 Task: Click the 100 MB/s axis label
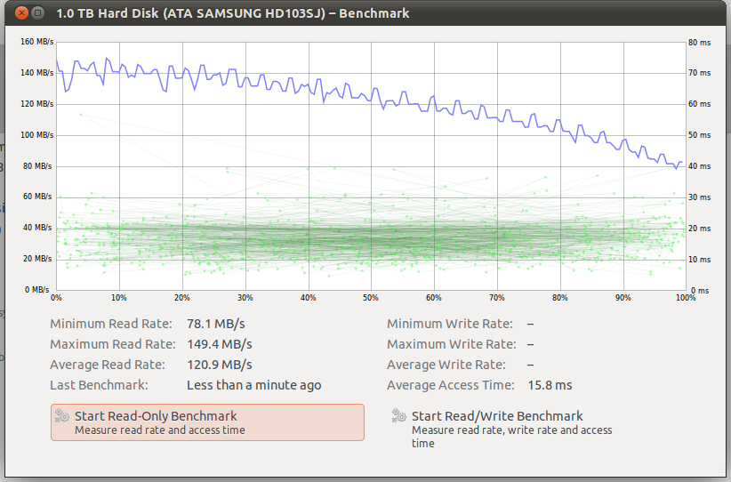tap(36, 134)
